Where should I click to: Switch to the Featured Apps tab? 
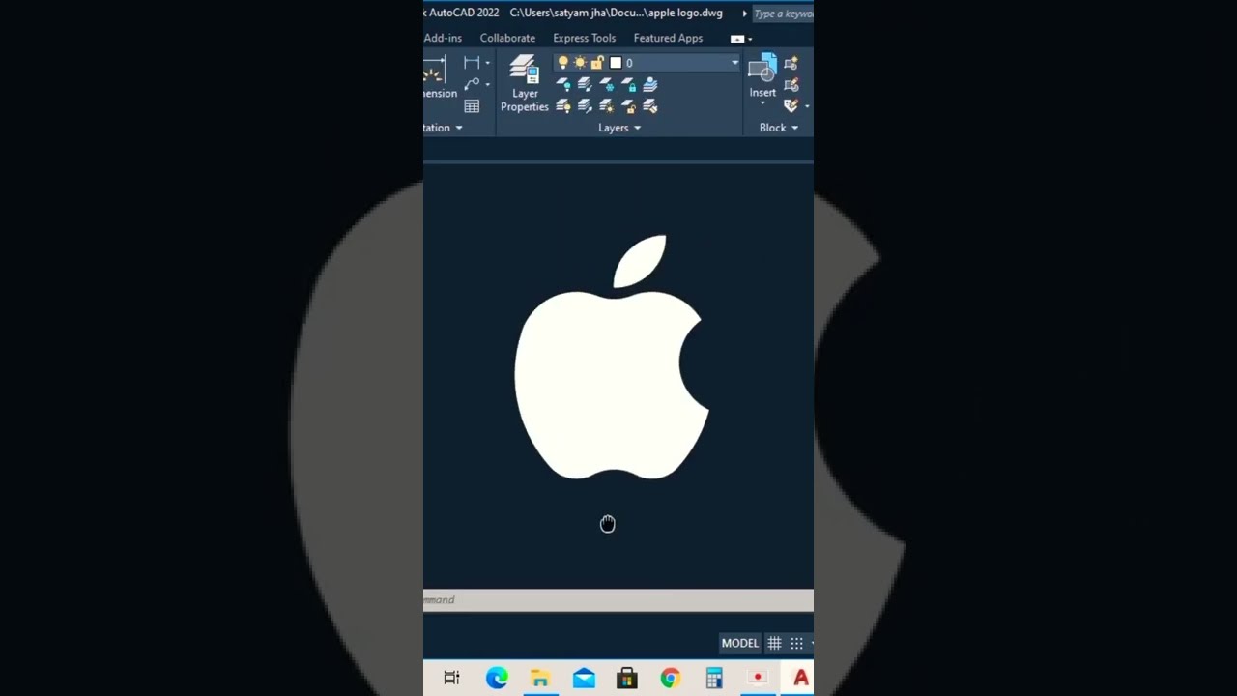pyautogui.click(x=668, y=38)
